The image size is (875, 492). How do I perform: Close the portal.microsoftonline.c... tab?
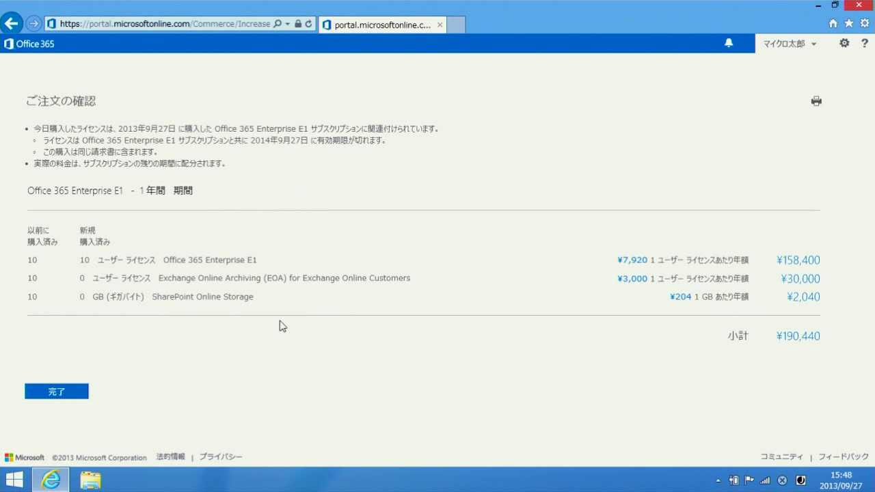click(440, 25)
